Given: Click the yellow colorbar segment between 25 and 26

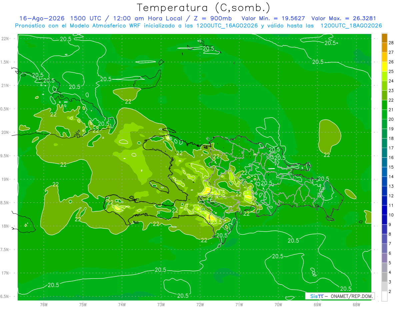Looking at the screenshot, I should 384,66.
